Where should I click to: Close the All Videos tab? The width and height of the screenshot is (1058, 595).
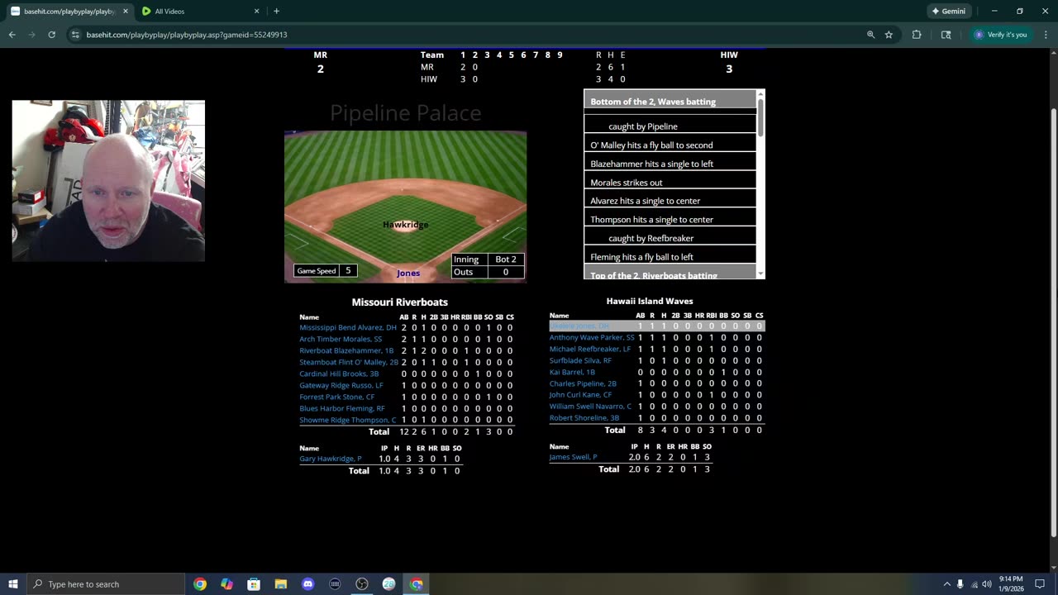tap(256, 11)
